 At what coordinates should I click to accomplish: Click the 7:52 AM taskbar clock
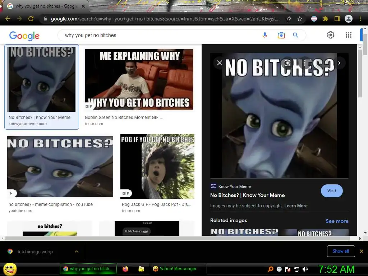coord(336,269)
